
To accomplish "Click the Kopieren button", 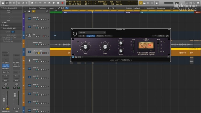I will pos(100,36).
